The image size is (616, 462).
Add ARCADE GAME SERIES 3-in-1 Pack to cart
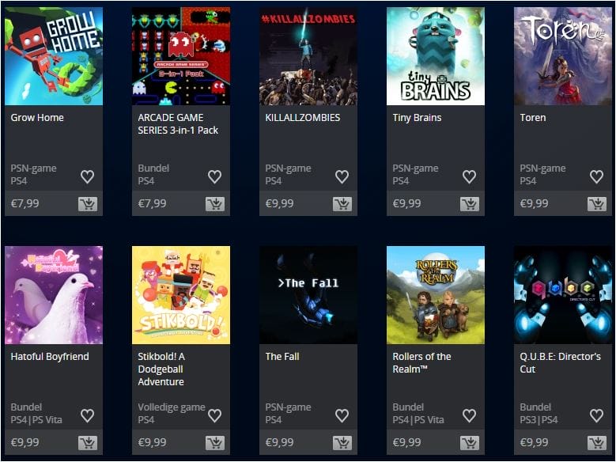click(215, 203)
